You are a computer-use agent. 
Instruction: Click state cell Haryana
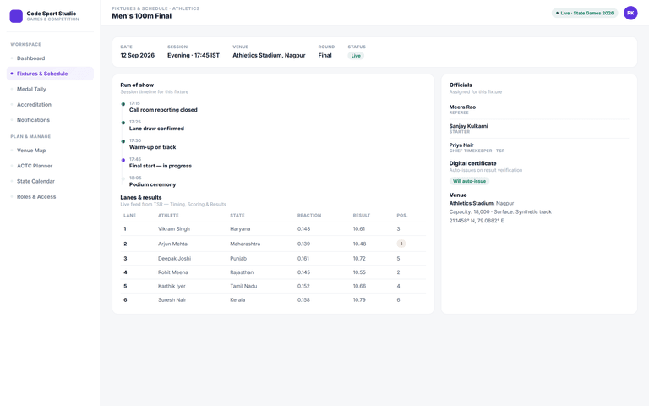point(240,228)
